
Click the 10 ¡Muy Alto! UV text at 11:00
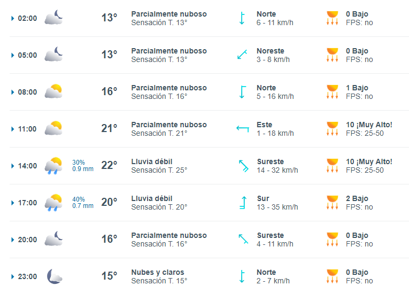369,125
